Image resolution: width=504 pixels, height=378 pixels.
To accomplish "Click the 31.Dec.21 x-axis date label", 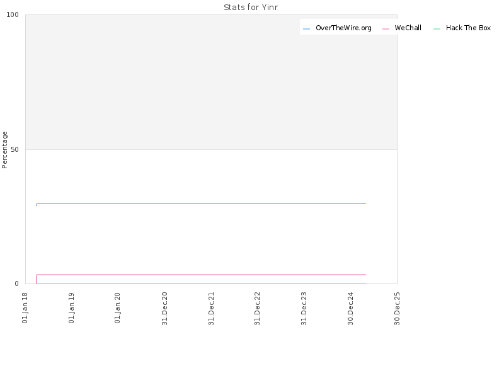I will coord(211,309).
